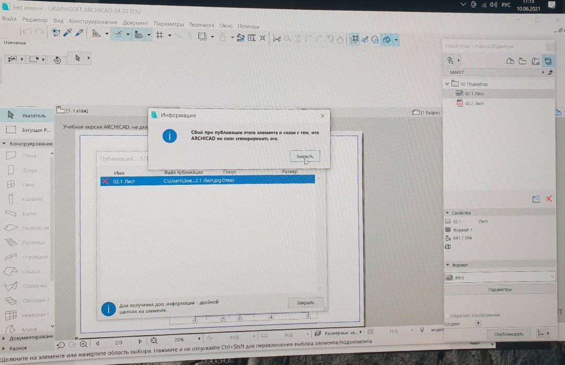This screenshot has height=365, width=565.
Task: Toggle the Обрезать Изображение checkbox
Action: pyautogui.click(x=447, y=316)
